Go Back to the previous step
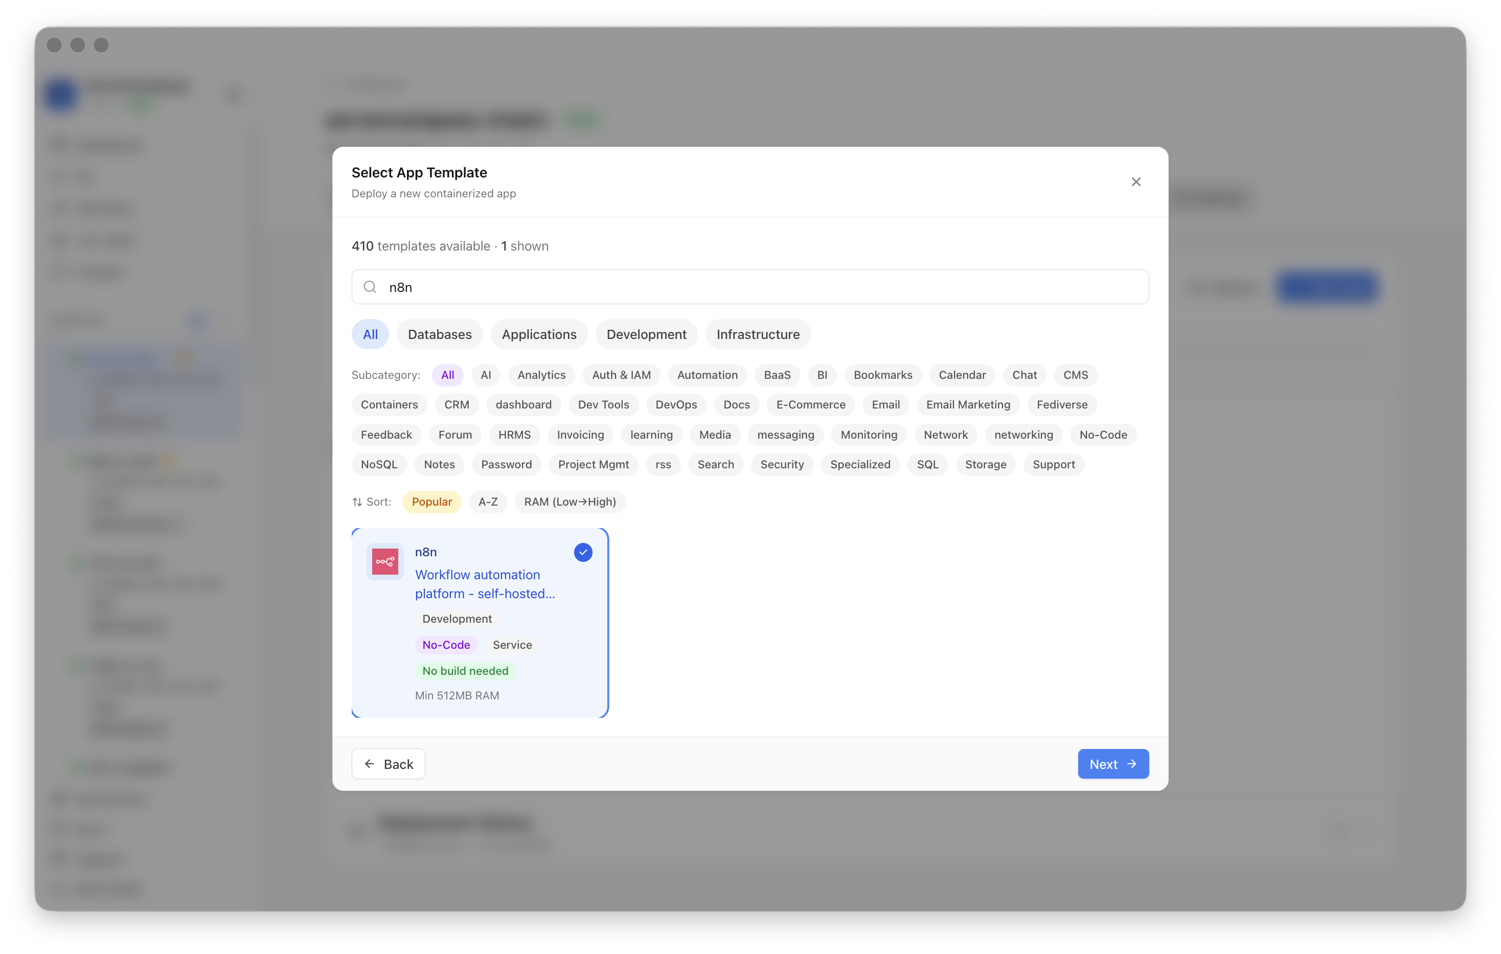Screen dimensions: 1501x954 pos(388,764)
